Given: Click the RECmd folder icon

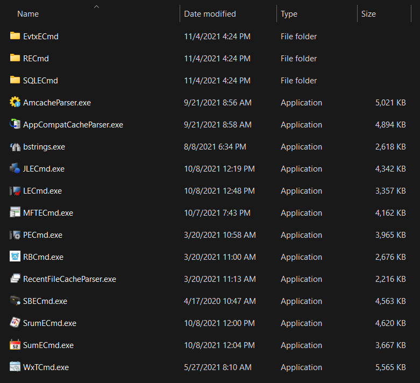Looking at the screenshot, I should [15, 58].
